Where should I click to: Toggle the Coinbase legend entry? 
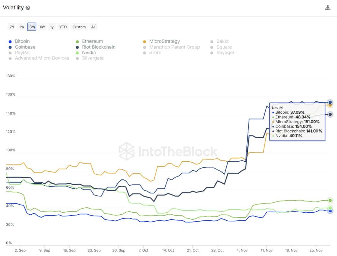tap(25, 47)
